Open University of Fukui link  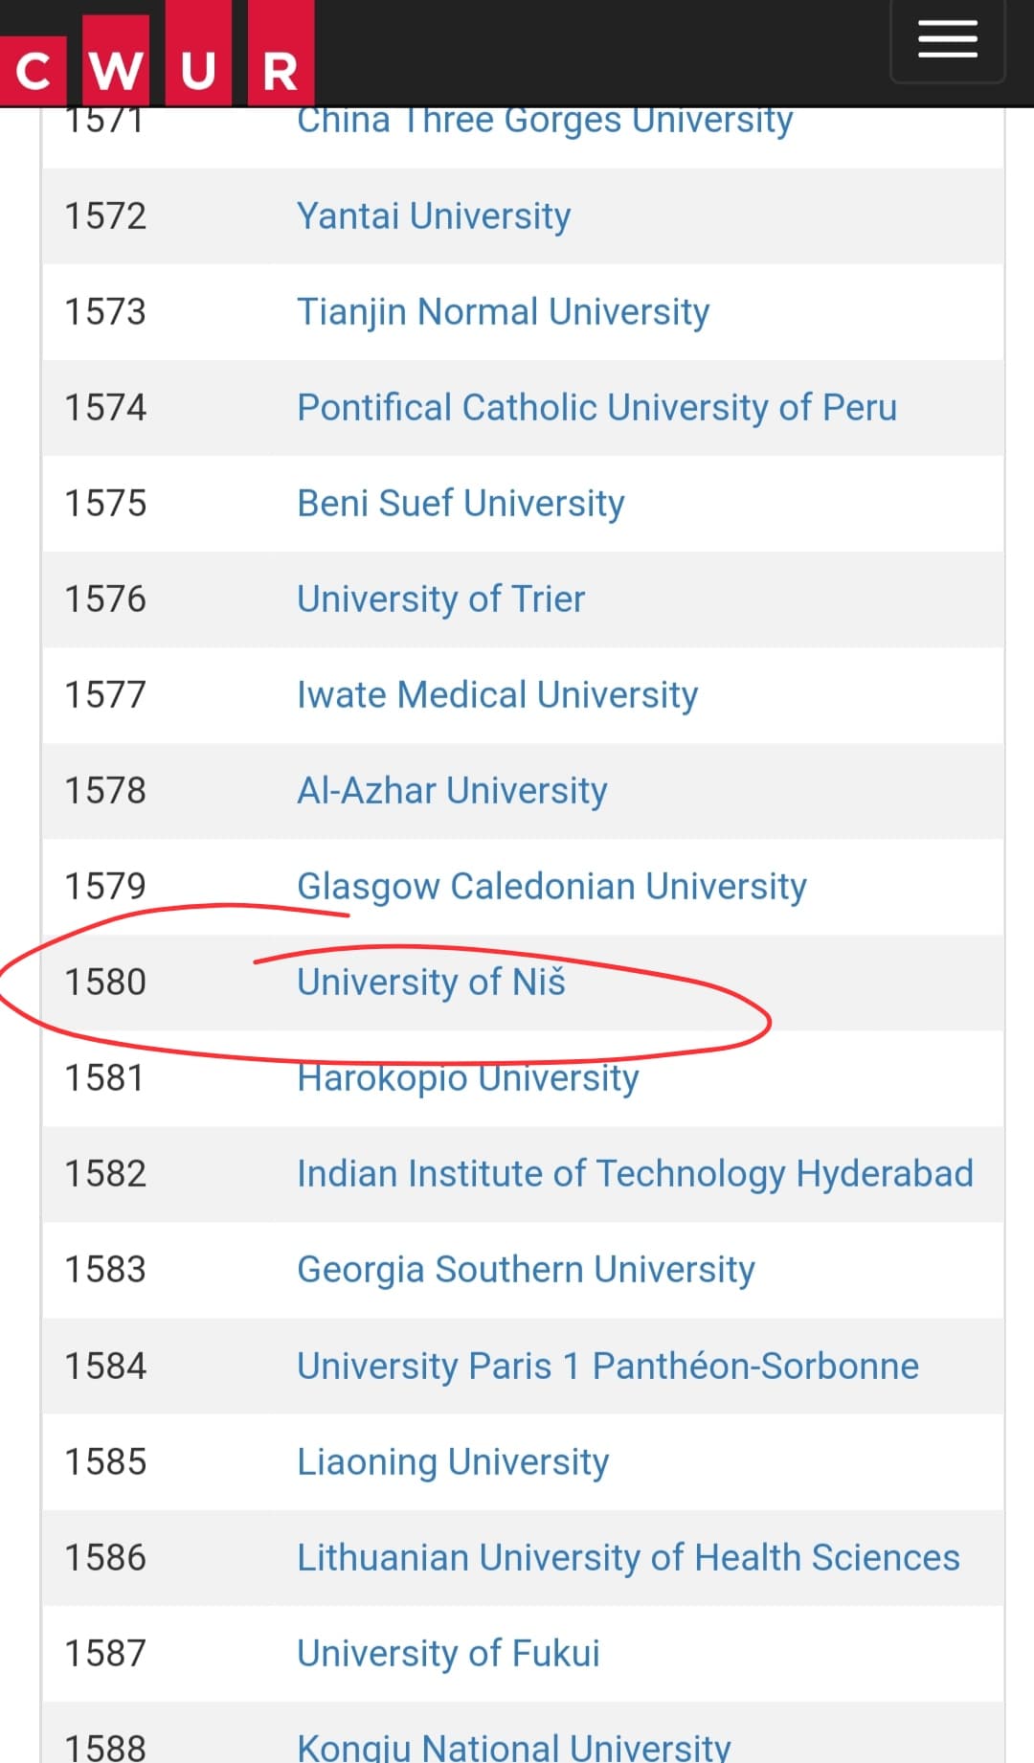(448, 1654)
